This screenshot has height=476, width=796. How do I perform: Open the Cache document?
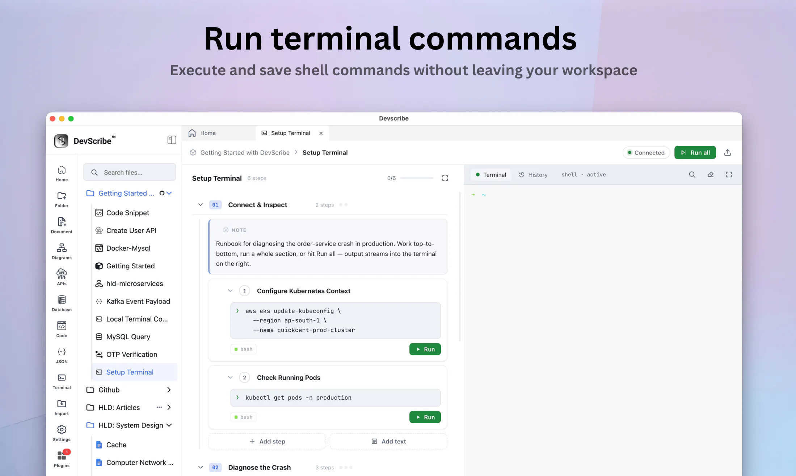134,445
